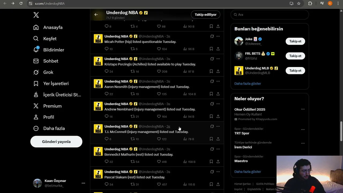Reply to Pascal Siakam post
The image size is (343, 193).
pos(109,184)
